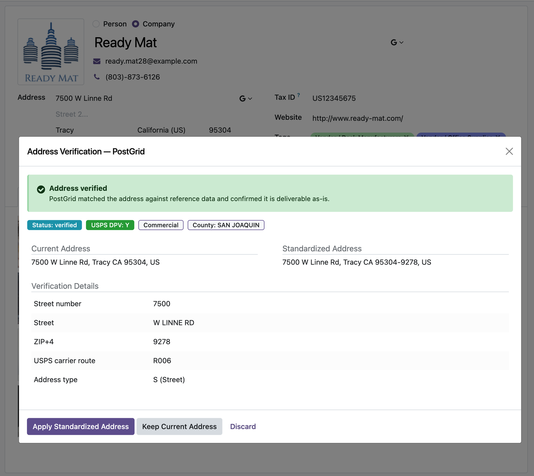Click the email field ready.mat28@example.com
The image size is (534, 476).
click(151, 61)
